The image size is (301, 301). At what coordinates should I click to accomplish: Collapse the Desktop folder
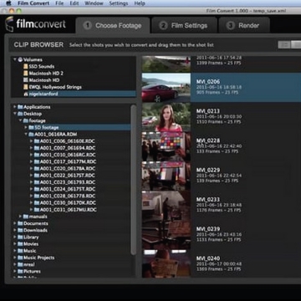click(15, 114)
